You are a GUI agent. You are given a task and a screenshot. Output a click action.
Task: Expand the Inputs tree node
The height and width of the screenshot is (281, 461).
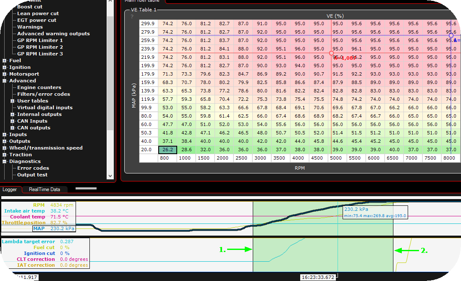5,134
